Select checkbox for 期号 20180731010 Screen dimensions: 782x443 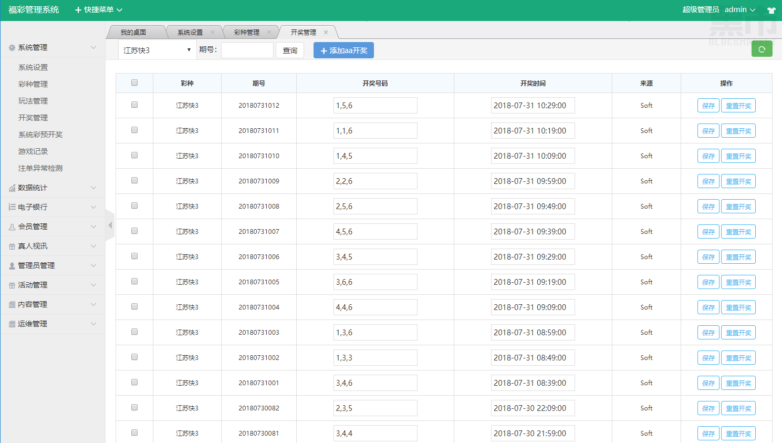pyautogui.click(x=134, y=155)
